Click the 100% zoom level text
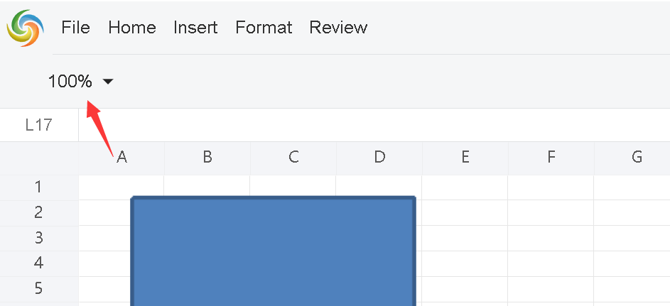This screenshot has width=670, height=306. [x=70, y=82]
